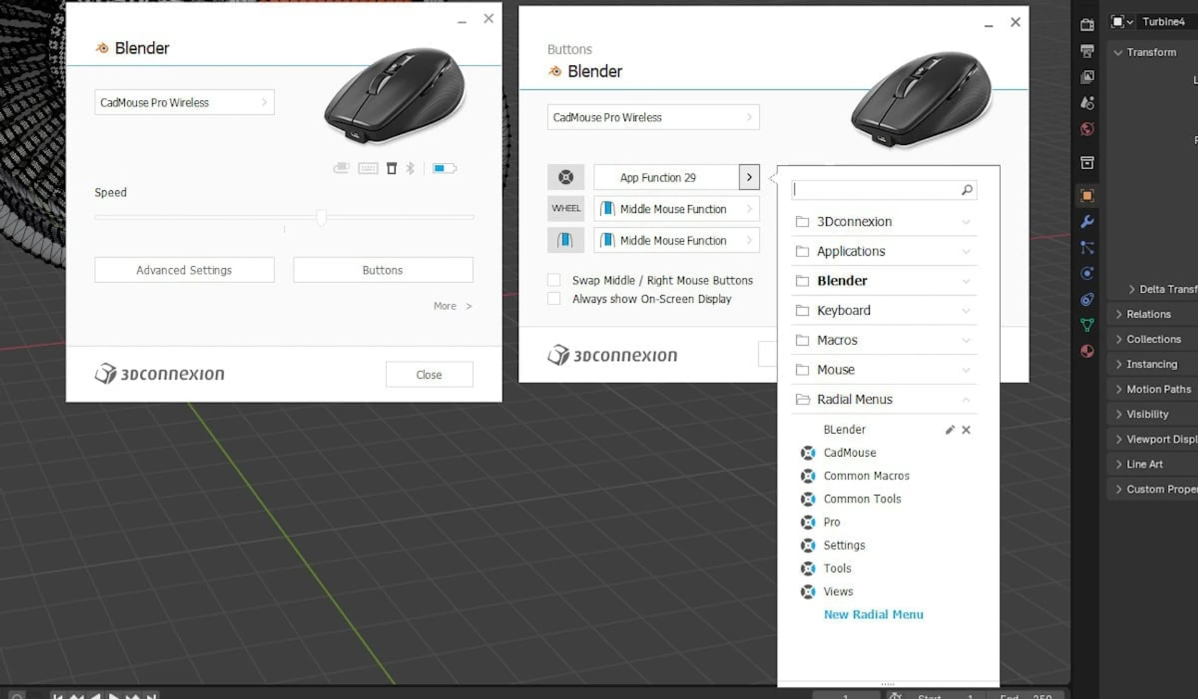Open Output properties printer tab
Image resolution: width=1198 pixels, height=699 pixels.
(x=1087, y=51)
